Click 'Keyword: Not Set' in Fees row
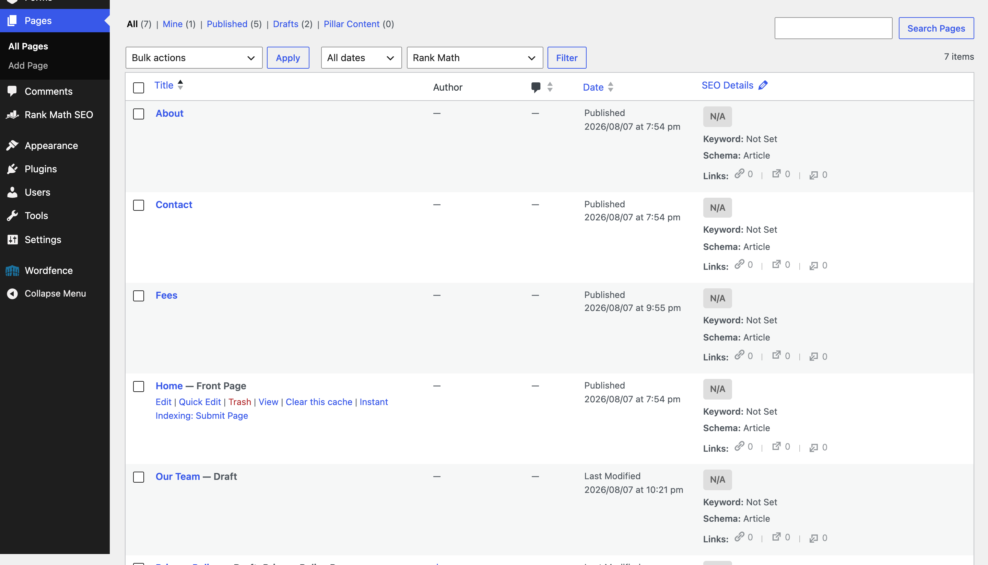 pyautogui.click(x=740, y=320)
